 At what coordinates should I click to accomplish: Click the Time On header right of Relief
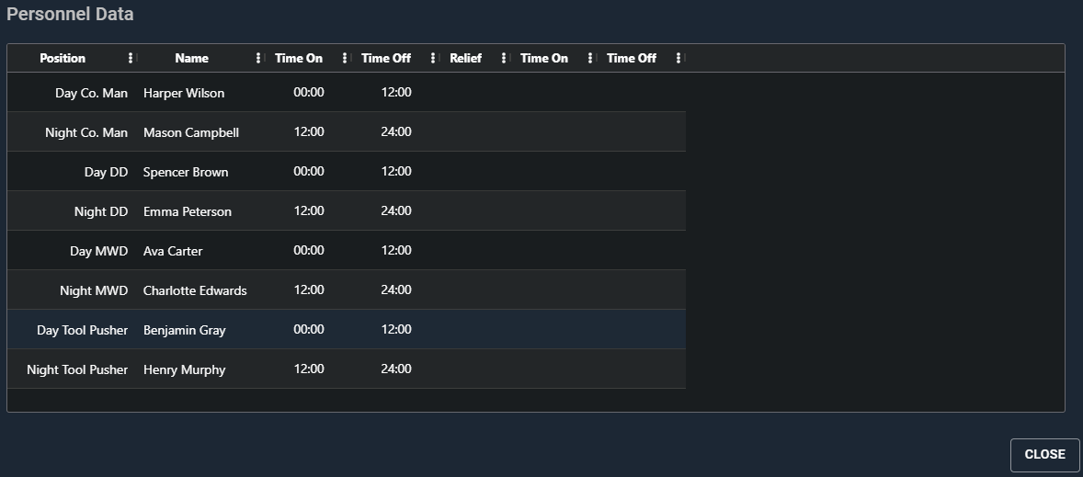[x=544, y=58]
